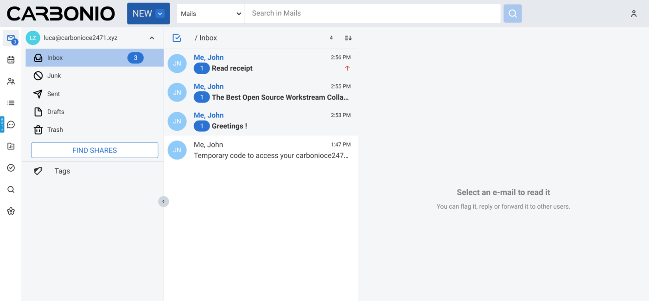Open the Tasks checkmark module icon
649x301 pixels.
[x=11, y=168]
